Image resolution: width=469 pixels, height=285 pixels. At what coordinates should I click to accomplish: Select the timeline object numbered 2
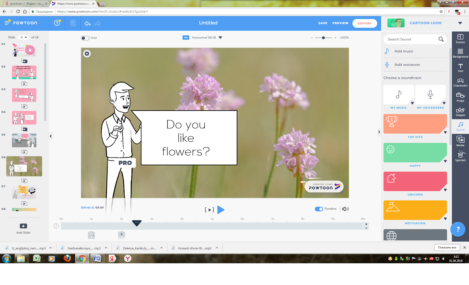point(121,234)
